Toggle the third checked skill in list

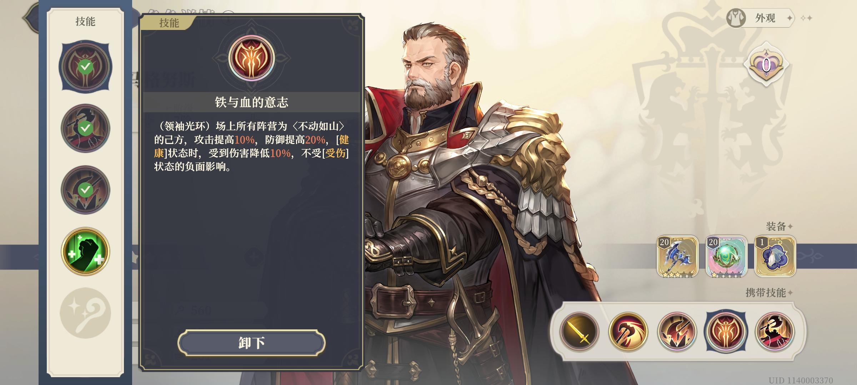[85, 190]
